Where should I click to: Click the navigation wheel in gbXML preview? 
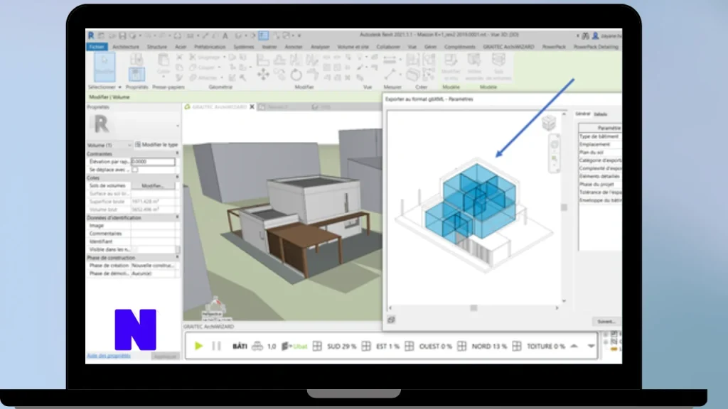pos(555,145)
